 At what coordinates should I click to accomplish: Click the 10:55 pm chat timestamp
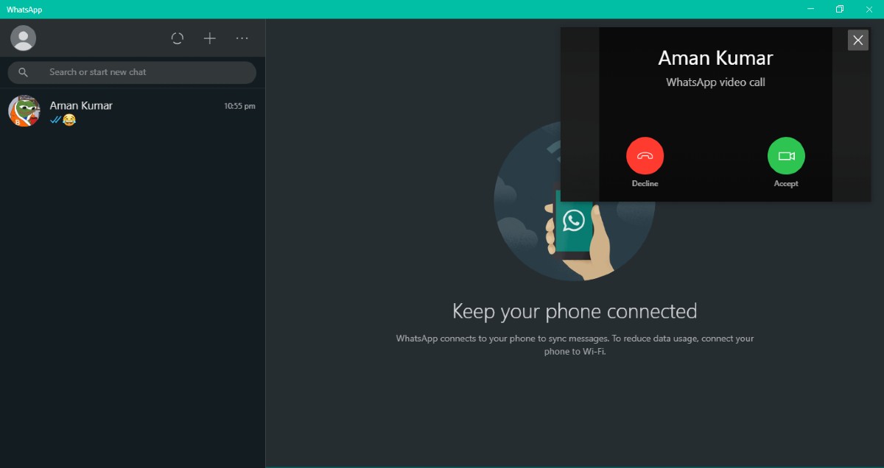coord(239,106)
